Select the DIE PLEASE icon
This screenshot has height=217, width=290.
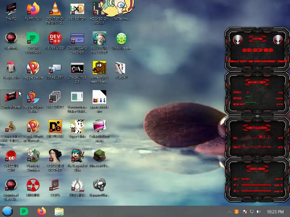click(x=55, y=129)
